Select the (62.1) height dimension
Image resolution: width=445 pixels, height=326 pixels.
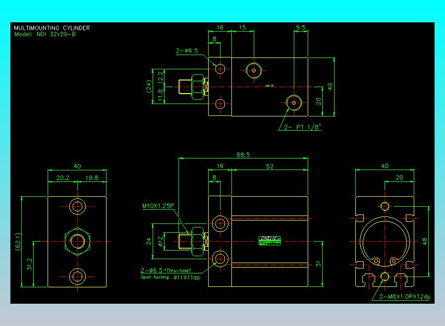pyautogui.click(x=18, y=241)
